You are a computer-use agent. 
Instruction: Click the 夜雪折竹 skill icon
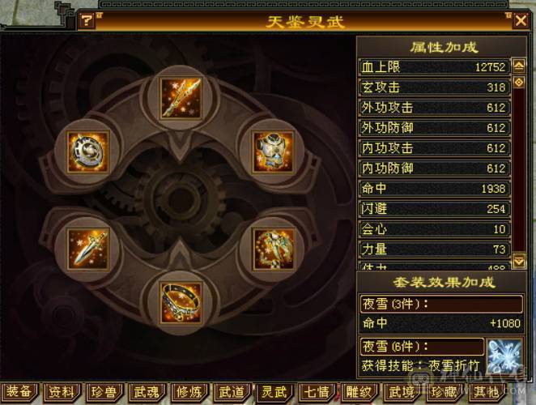tap(504, 356)
